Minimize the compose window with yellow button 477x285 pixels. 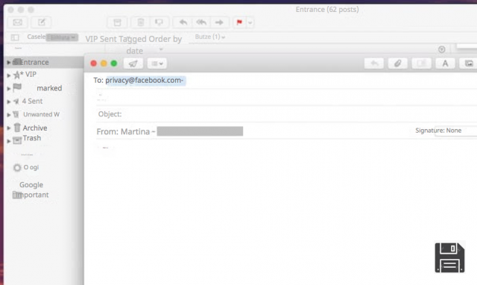[x=104, y=63]
